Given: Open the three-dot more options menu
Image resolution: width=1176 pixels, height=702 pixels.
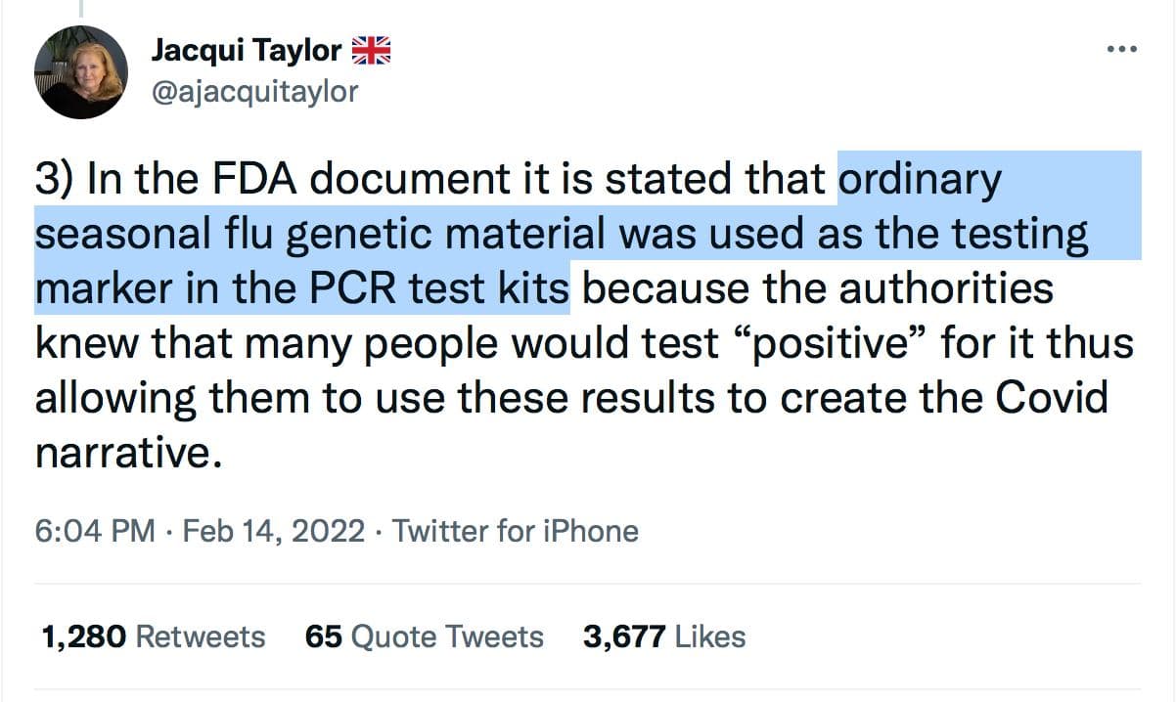Looking at the screenshot, I should (x=1120, y=51).
